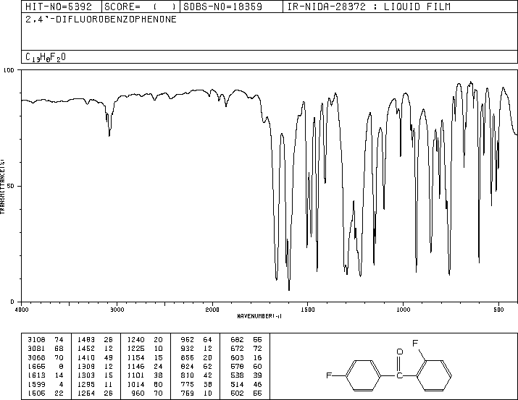Select peak table row 1303 15
The height and width of the screenshot is (400, 518).
pos(95,375)
